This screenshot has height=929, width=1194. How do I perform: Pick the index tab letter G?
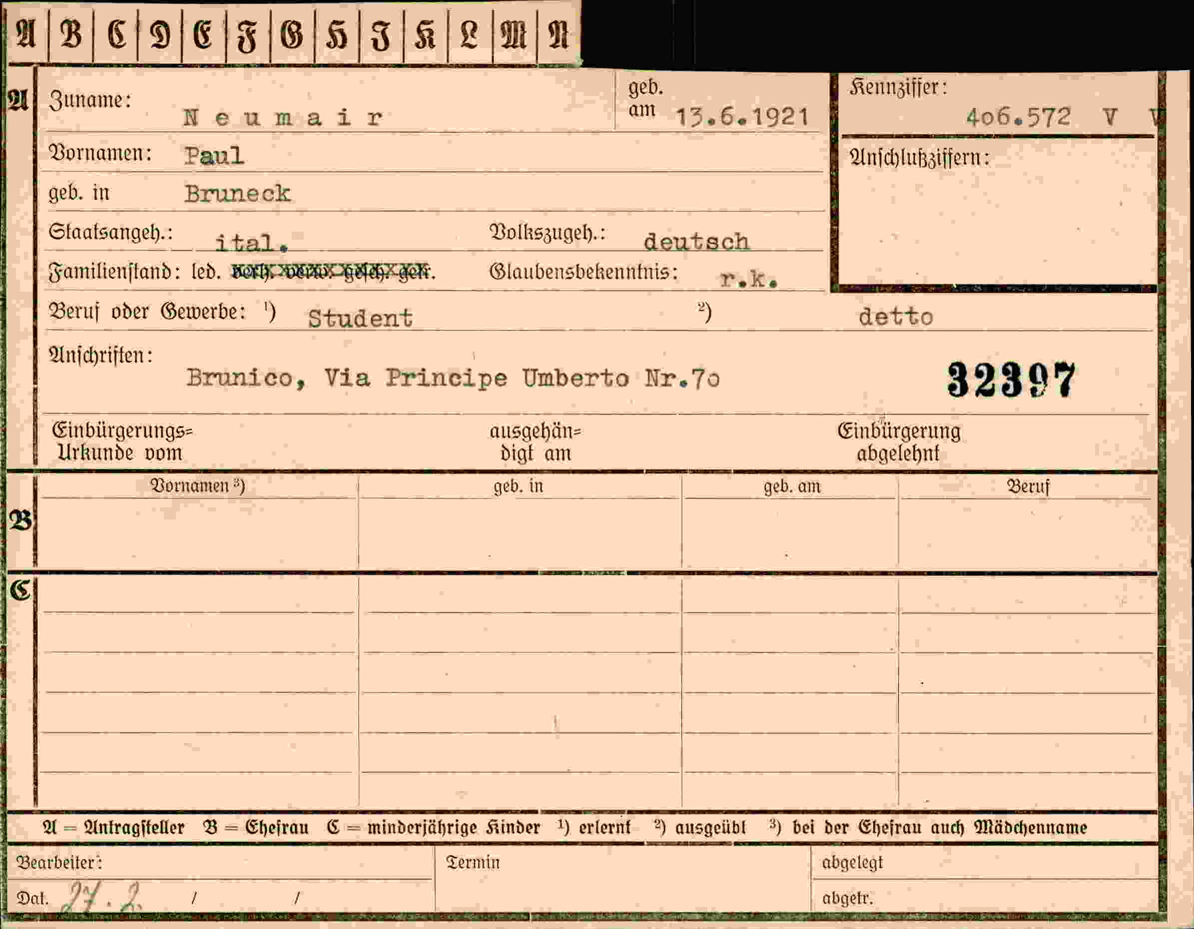point(292,34)
